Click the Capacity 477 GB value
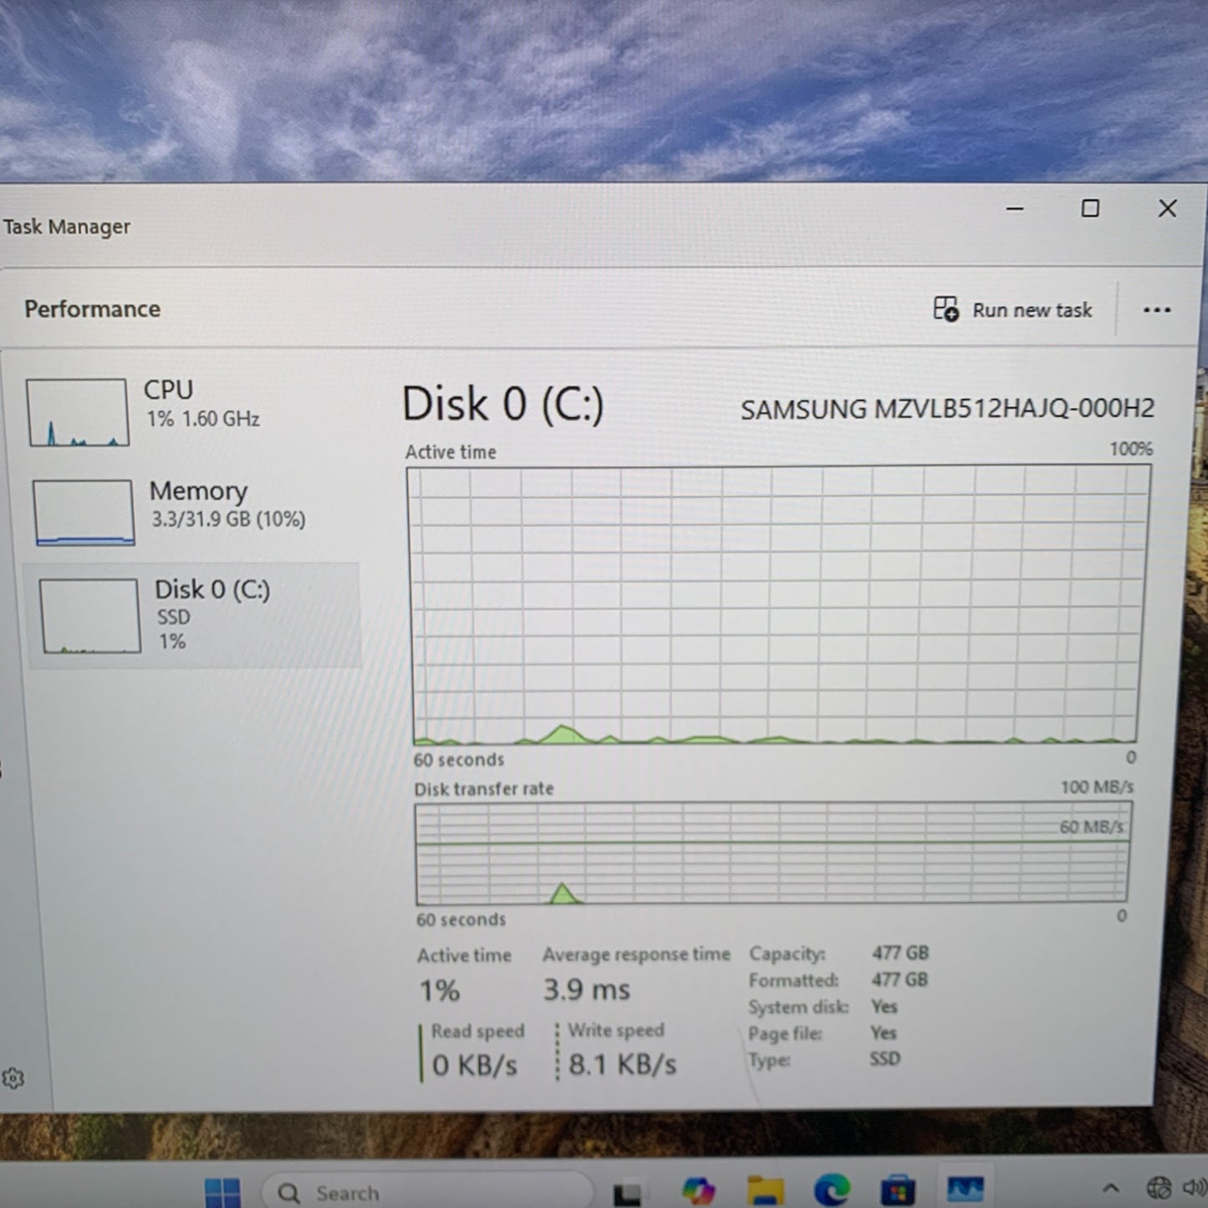 tap(900, 953)
